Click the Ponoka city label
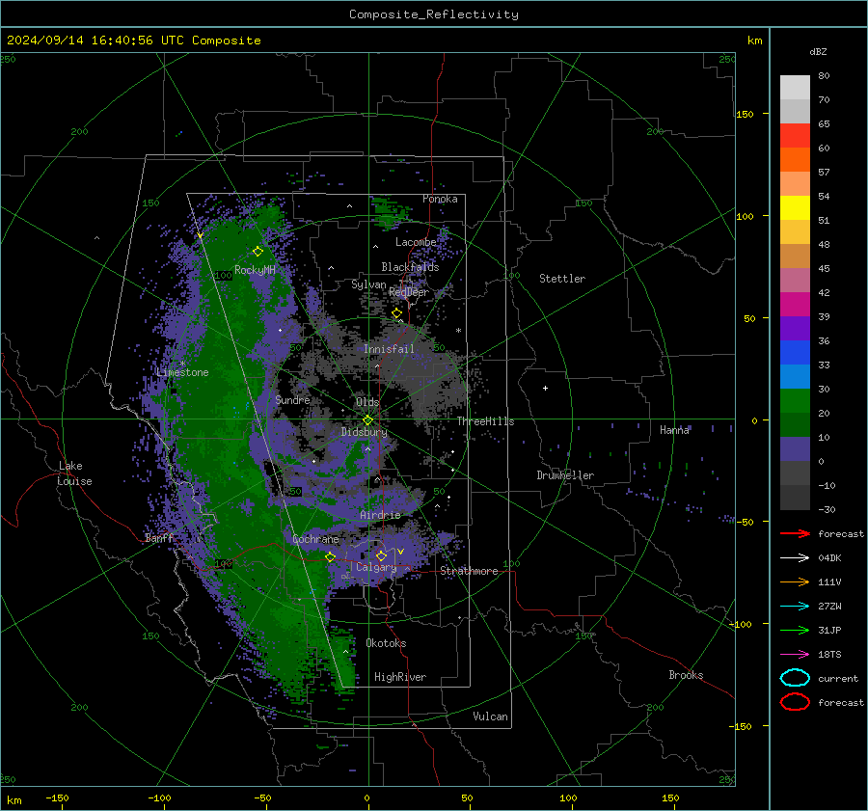868x811 pixels. tap(440, 199)
